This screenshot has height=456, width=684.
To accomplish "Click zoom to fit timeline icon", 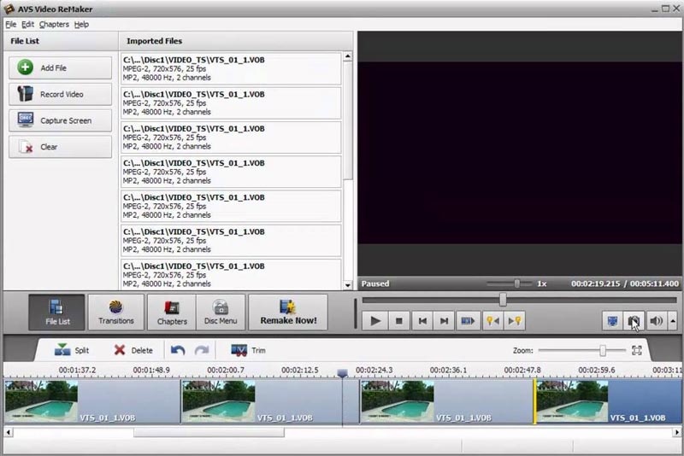I will click(636, 351).
